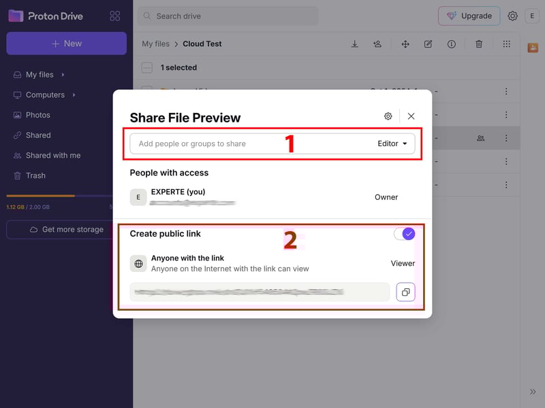Viewport: 545px width, 408px height.
Task: Copy the public link with copy icon
Action: click(x=405, y=292)
